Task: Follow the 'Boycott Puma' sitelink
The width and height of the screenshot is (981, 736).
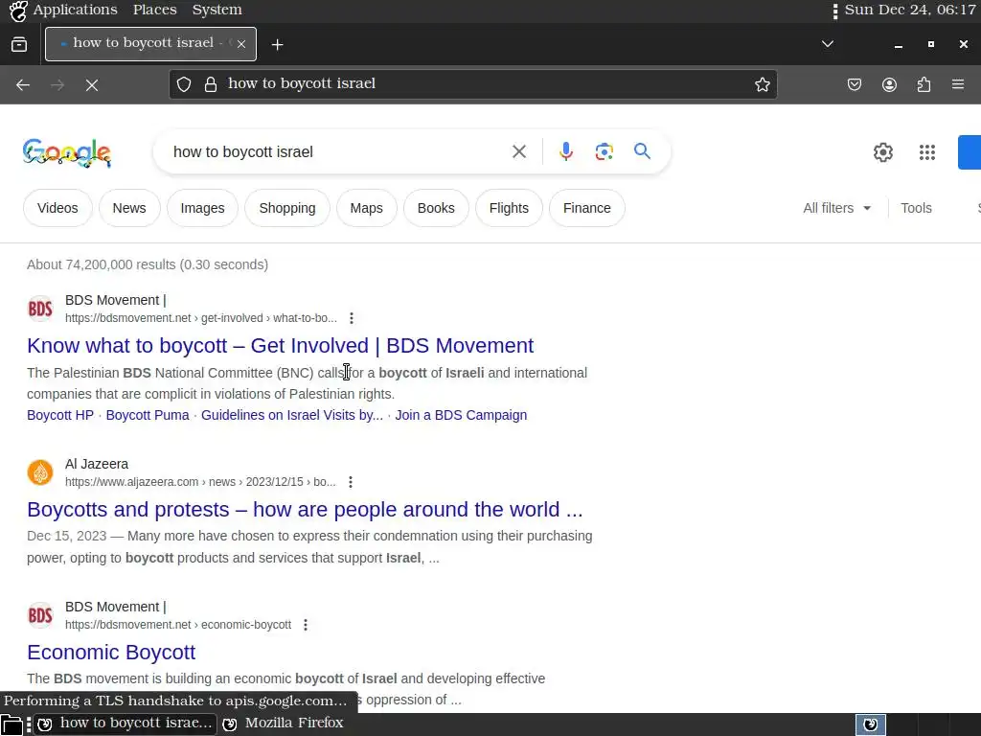Action: click(x=148, y=415)
